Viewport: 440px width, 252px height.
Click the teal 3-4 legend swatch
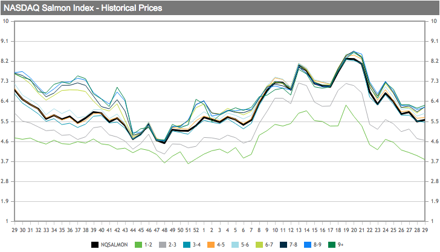pos(187,245)
